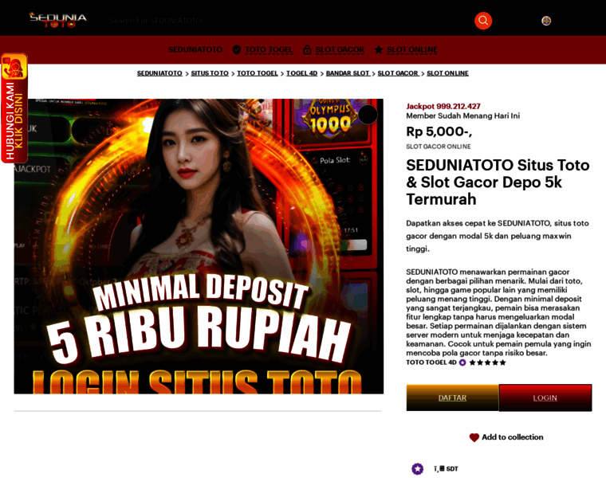606x478 pixels.
Task: Click the DAFTAR button
Action: (x=452, y=398)
